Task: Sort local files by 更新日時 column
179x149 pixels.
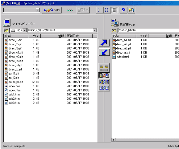Action: click(x=79, y=36)
